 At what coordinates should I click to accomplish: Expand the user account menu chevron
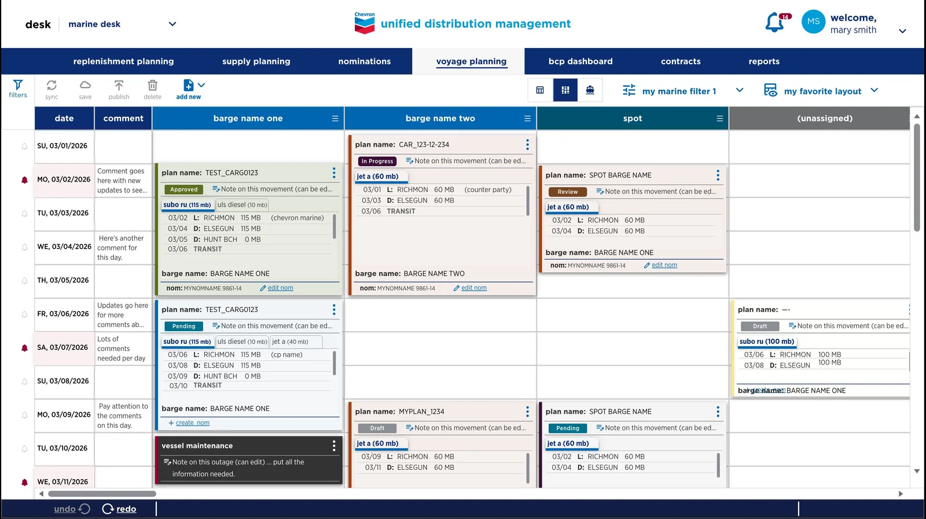tap(902, 31)
